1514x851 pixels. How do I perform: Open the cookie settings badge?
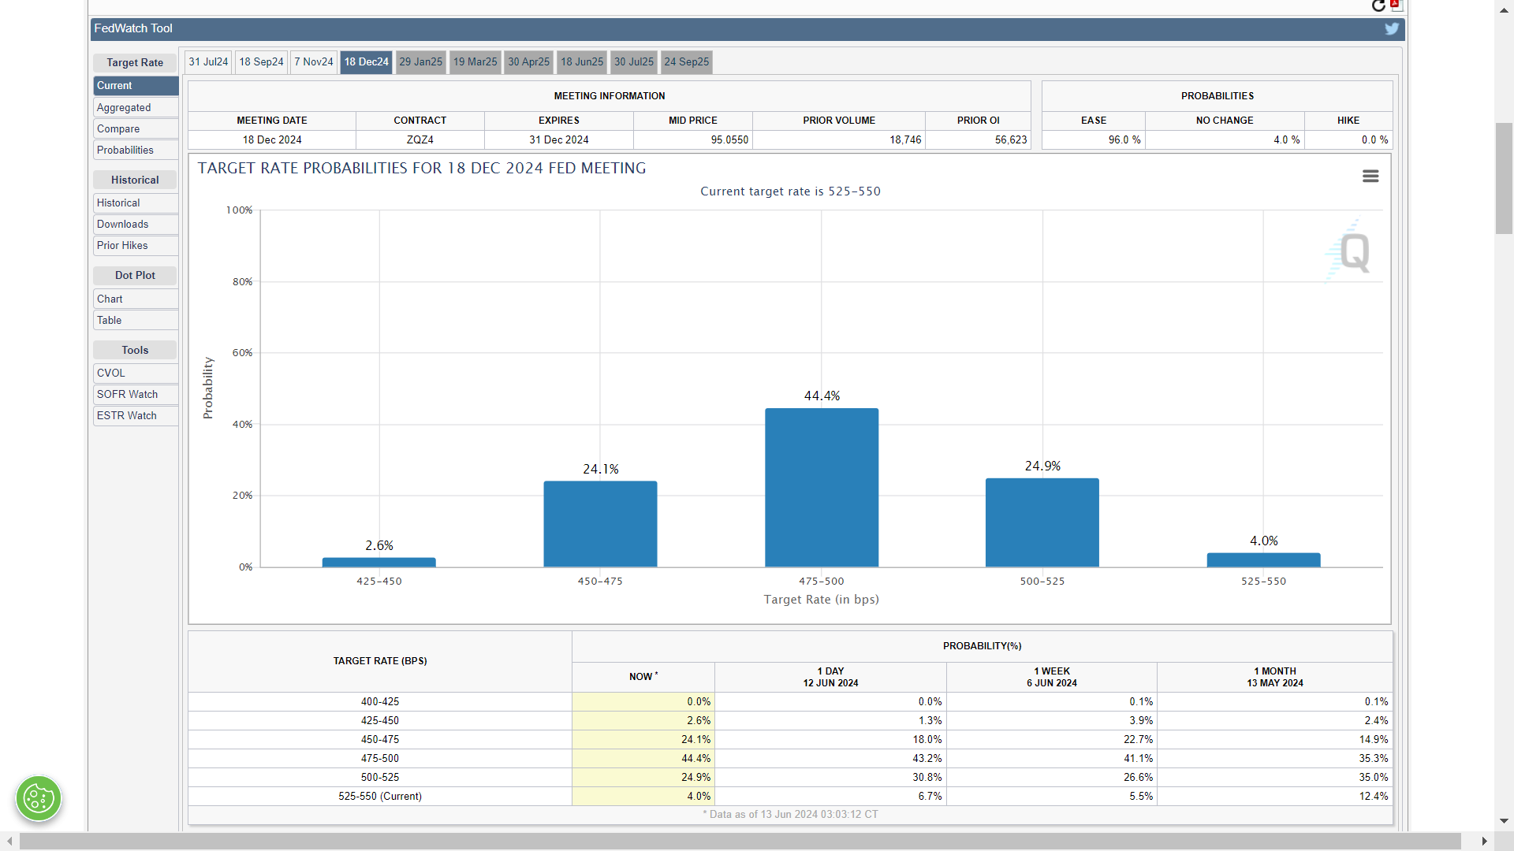(x=39, y=799)
